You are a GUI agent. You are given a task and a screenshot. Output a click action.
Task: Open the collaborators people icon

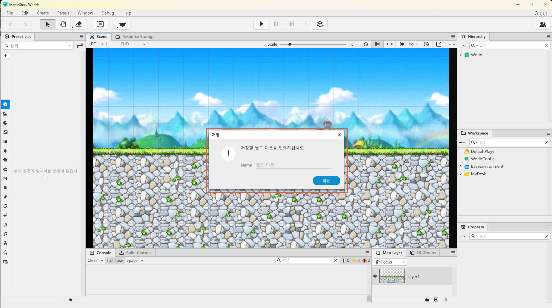coord(542,24)
